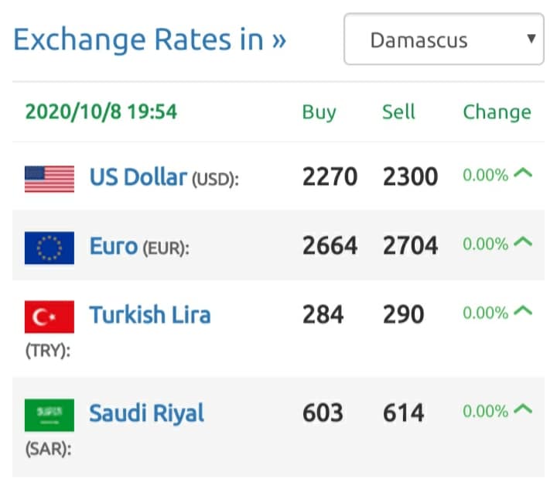Click the Sell column header

[398, 112]
